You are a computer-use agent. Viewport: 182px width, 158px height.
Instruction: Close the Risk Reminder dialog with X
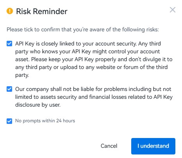click(173, 10)
